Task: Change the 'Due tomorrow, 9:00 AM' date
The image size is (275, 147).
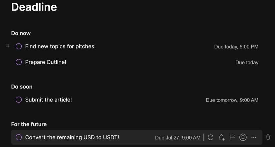Action: pos(232,100)
